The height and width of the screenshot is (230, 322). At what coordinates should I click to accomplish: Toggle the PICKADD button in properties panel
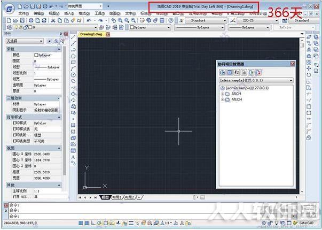pyautogui.click(x=50, y=41)
